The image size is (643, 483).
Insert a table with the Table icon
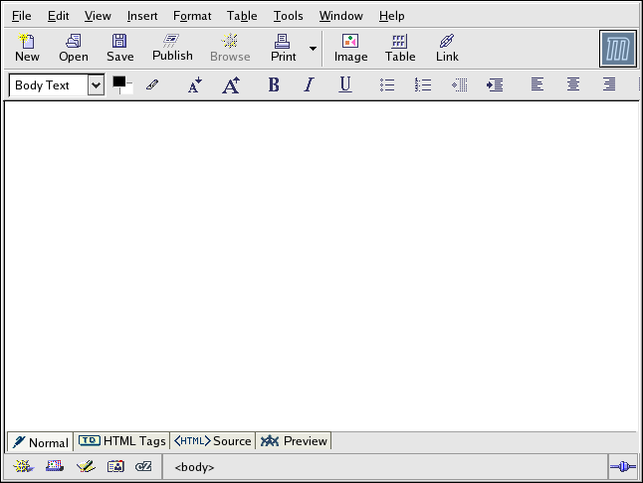[x=400, y=47]
